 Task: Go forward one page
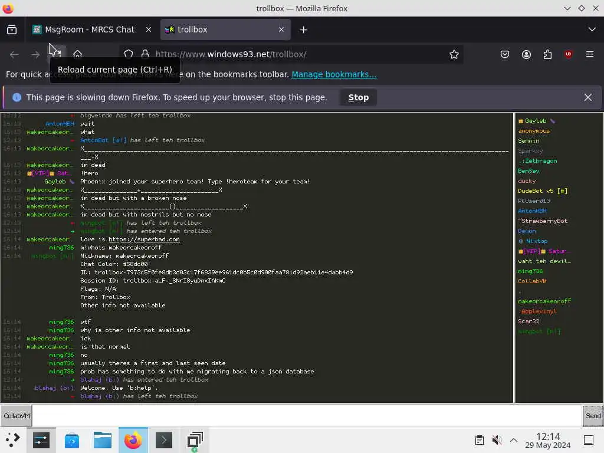35,54
